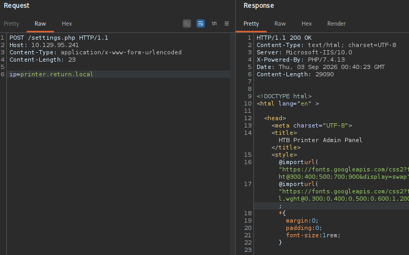Click the 'padding:0;' CSS line
The image size is (409, 255).
coord(304,228)
